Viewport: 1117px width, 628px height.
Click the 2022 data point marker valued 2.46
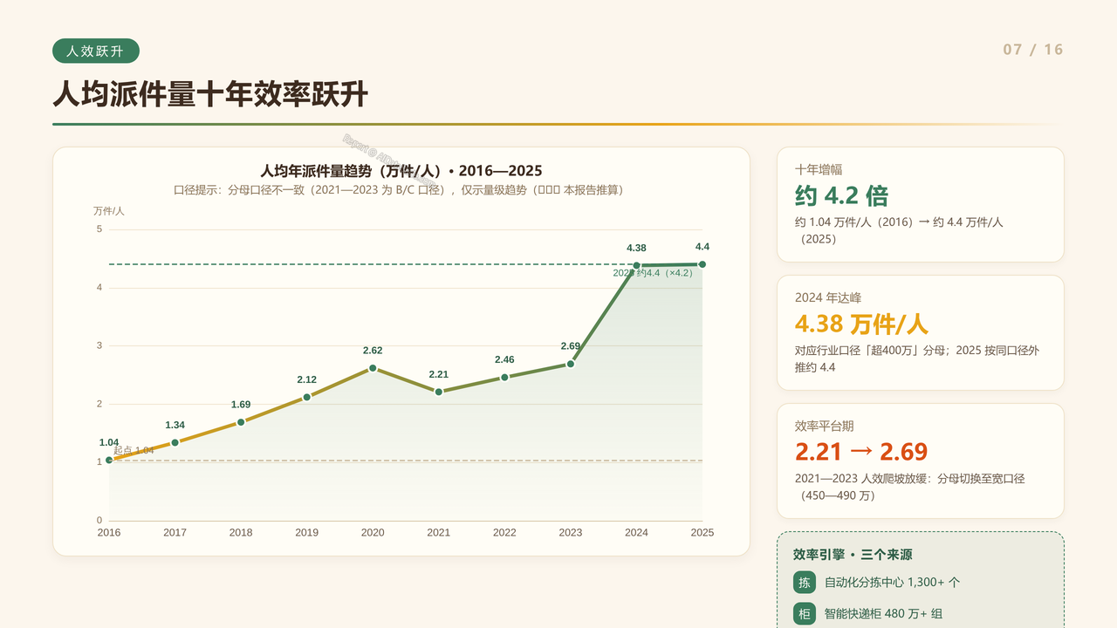(x=504, y=378)
